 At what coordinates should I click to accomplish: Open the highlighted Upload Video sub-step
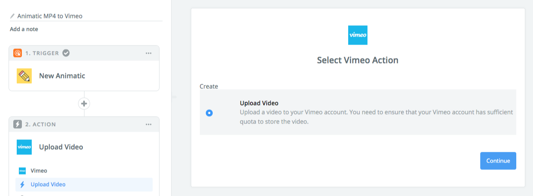tap(84, 184)
